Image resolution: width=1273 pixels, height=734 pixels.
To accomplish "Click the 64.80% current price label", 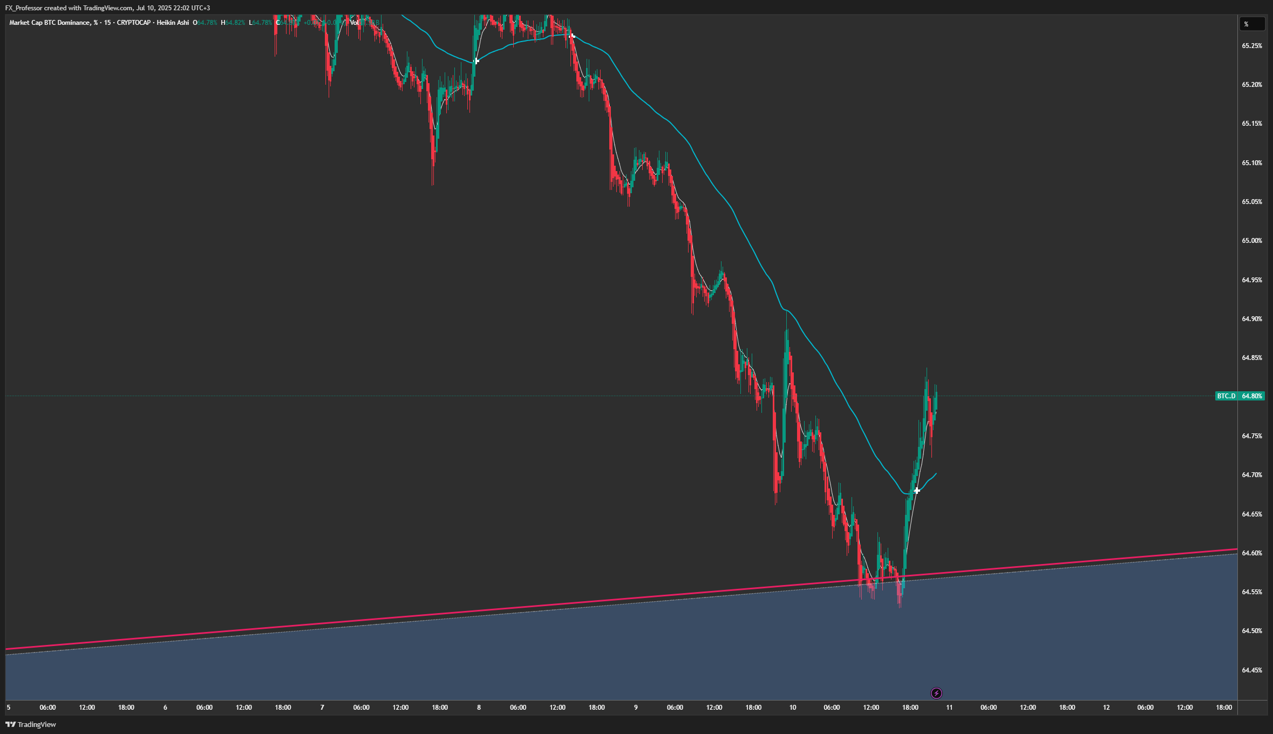I will coord(1251,396).
